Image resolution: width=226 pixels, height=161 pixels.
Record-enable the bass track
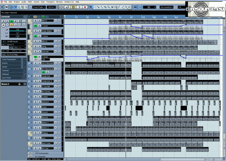[x=55, y=138]
